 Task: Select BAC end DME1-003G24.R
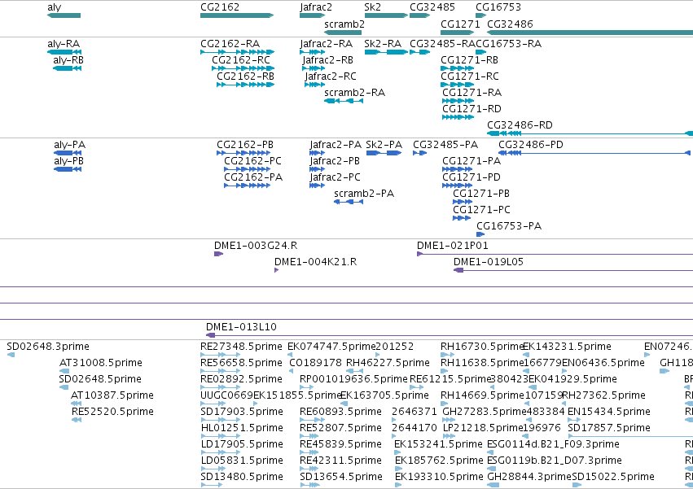[x=256, y=246]
